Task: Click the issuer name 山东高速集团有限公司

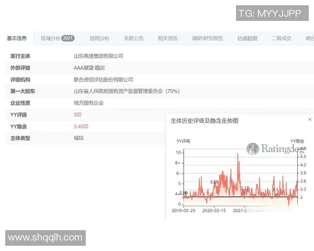Action: (98, 56)
